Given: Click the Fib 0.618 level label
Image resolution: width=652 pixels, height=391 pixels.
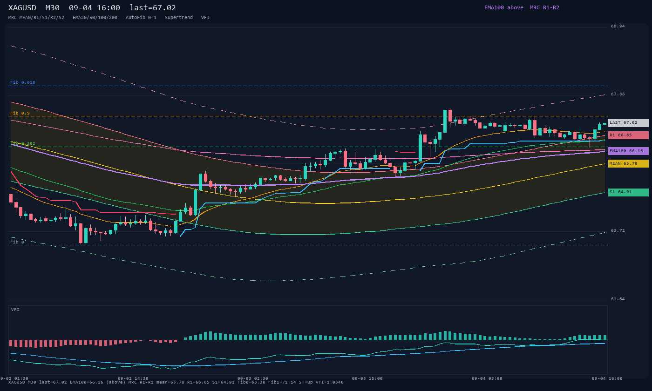Looking at the screenshot, I should point(23,82).
